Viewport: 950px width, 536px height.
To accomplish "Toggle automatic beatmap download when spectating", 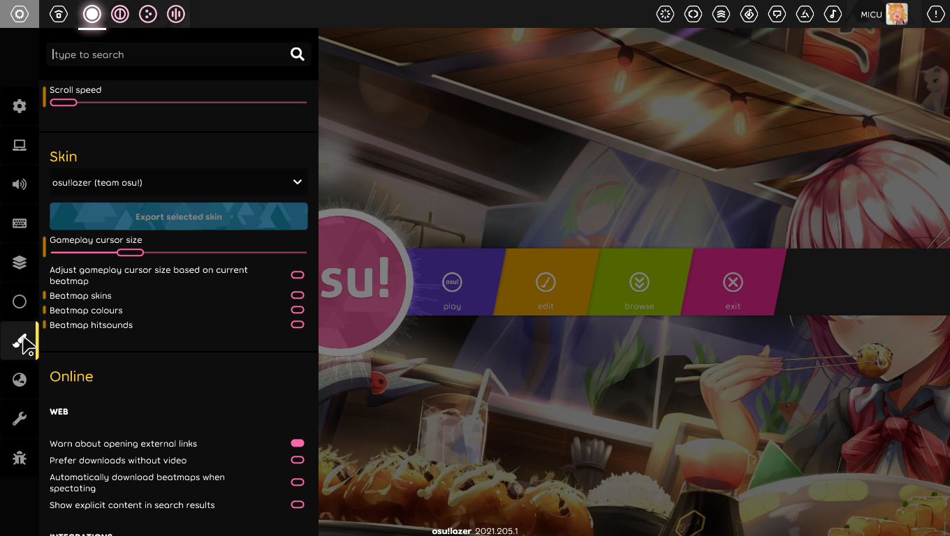I will [298, 482].
